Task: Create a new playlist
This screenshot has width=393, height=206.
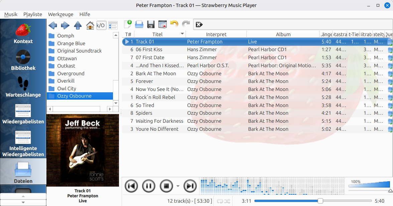Action: (128, 24)
